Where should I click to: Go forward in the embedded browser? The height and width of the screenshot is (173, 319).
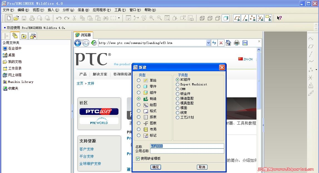click(86, 43)
